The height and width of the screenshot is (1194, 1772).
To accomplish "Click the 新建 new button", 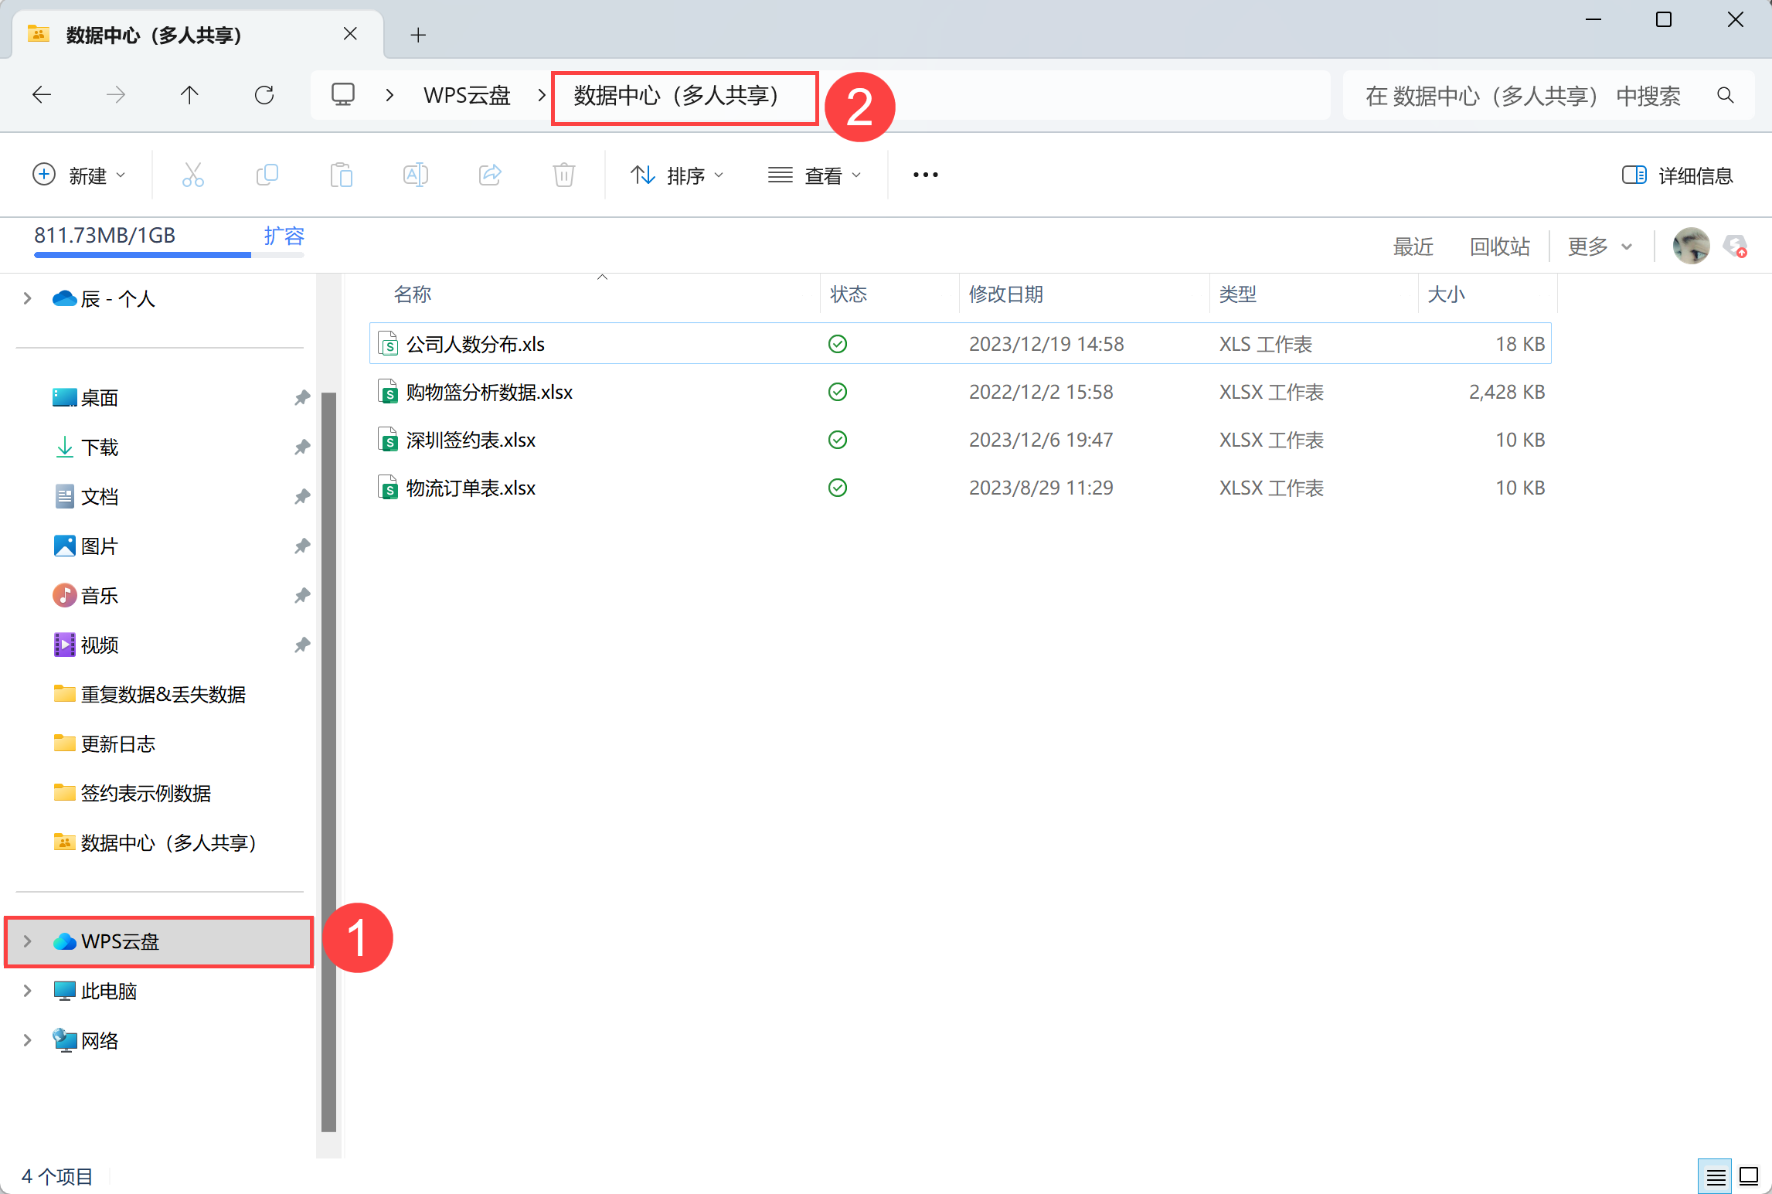I will (x=79, y=175).
